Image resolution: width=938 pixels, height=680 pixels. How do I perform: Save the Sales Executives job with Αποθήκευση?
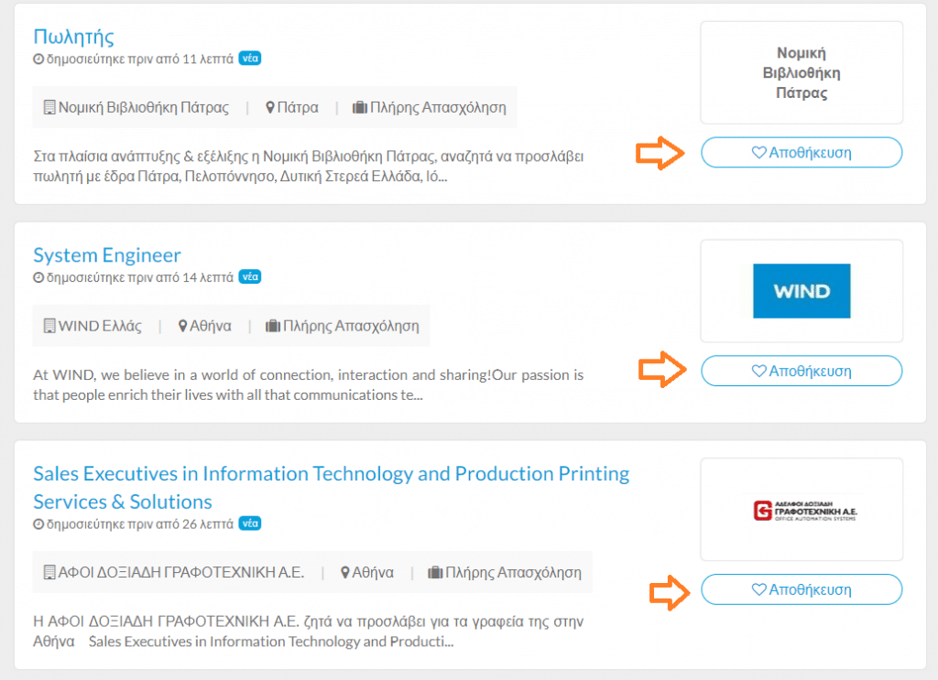tap(801, 589)
